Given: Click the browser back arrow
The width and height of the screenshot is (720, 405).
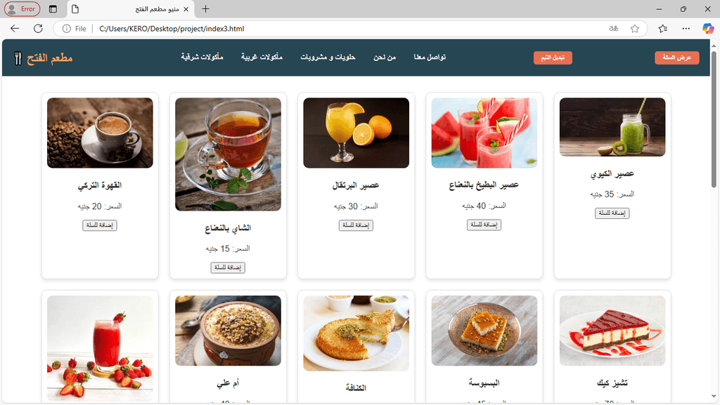Looking at the screenshot, I should [x=15, y=28].
